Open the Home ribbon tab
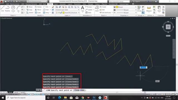 (50, 4)
